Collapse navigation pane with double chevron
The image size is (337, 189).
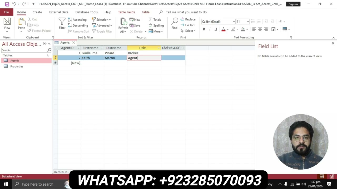[49, 44]
